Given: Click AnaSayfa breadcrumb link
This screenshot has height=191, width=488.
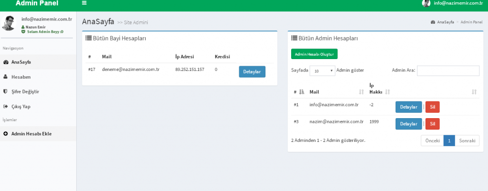Looking at the screenshot, I should 446,22.
